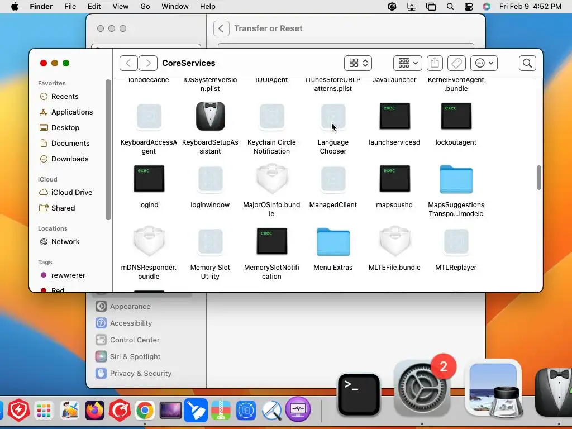Select the mapspushd exec file

[395, 179]
